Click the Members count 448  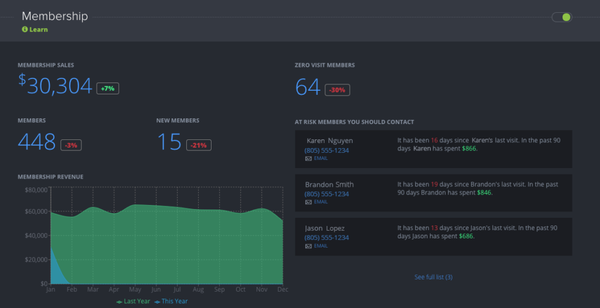[37, 142]
